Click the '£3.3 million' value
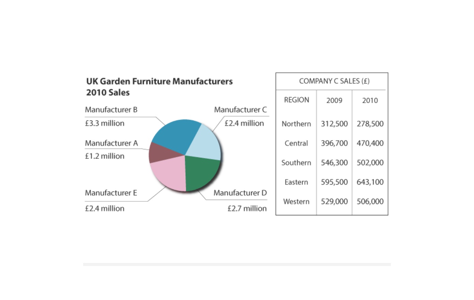The image size is (474, 300). point(105,123)
